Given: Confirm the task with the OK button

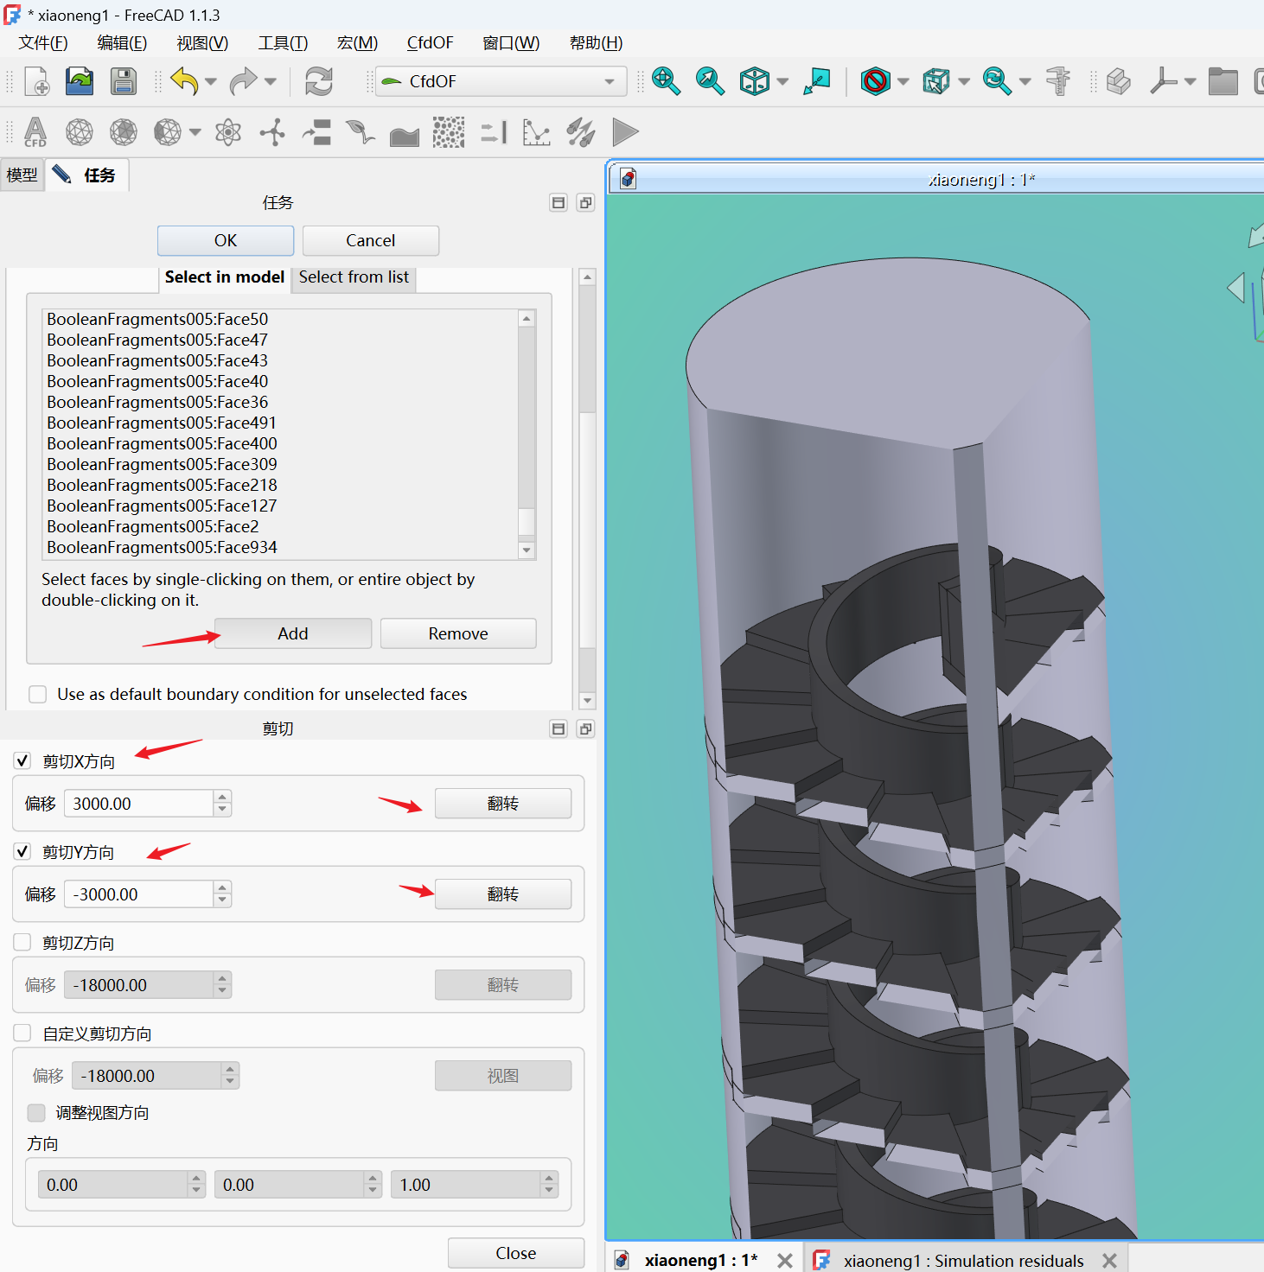Looking at the screenshot, I should click(x=226, y=241).
